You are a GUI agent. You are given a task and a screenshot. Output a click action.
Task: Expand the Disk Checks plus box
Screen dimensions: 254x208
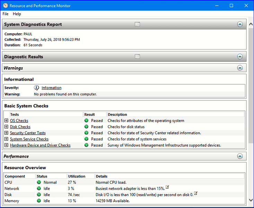tap(6, 127)
